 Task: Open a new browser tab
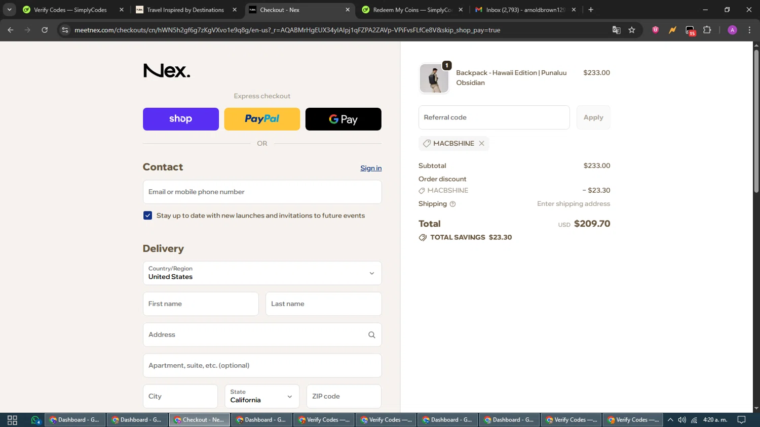coord(591,10)
